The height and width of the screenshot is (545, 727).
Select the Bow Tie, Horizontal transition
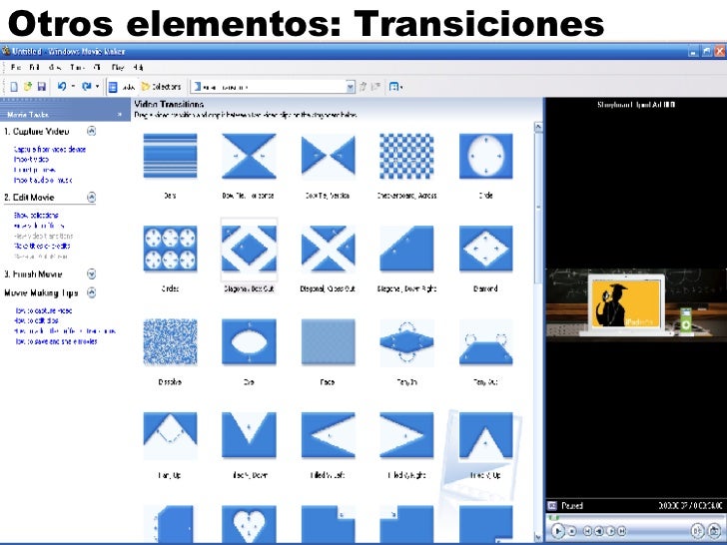[249, 156]
